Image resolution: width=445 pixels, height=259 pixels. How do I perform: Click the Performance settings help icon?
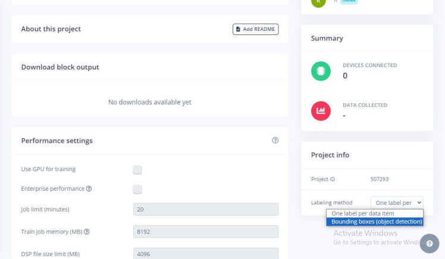click(x=275, y=141)
